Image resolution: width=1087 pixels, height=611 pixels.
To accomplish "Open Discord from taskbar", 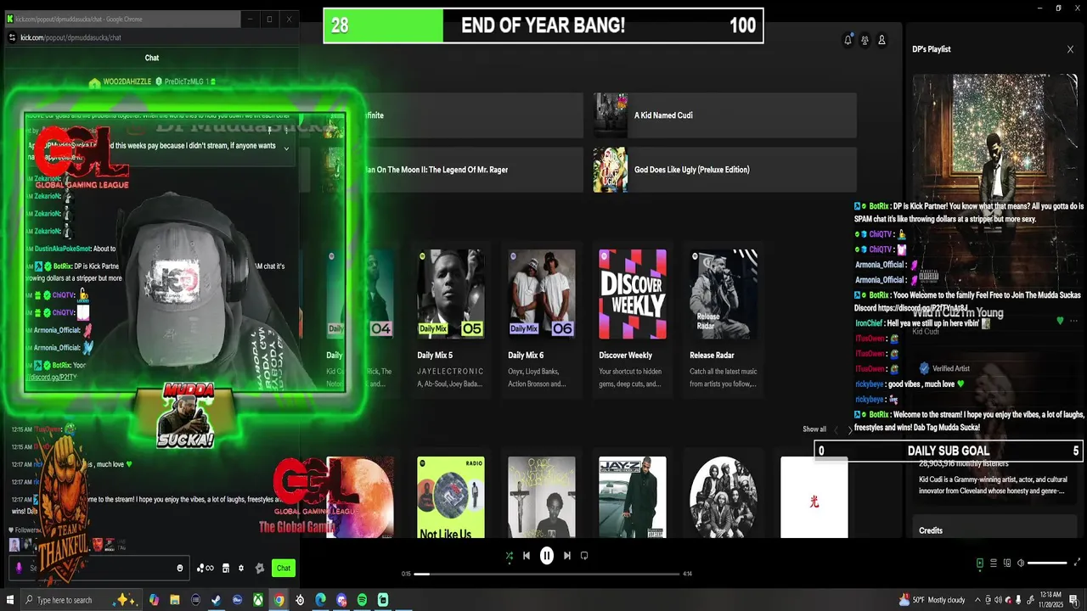I will pyautogui.click(x=341, y=600).
